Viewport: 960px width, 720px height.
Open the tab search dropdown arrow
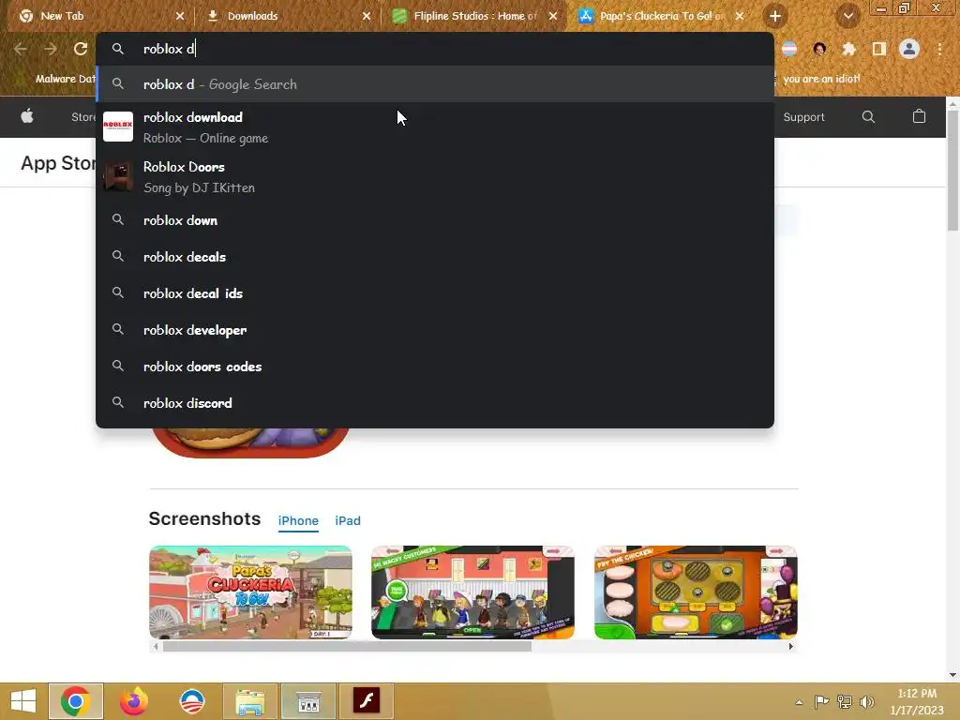[847, 16]
